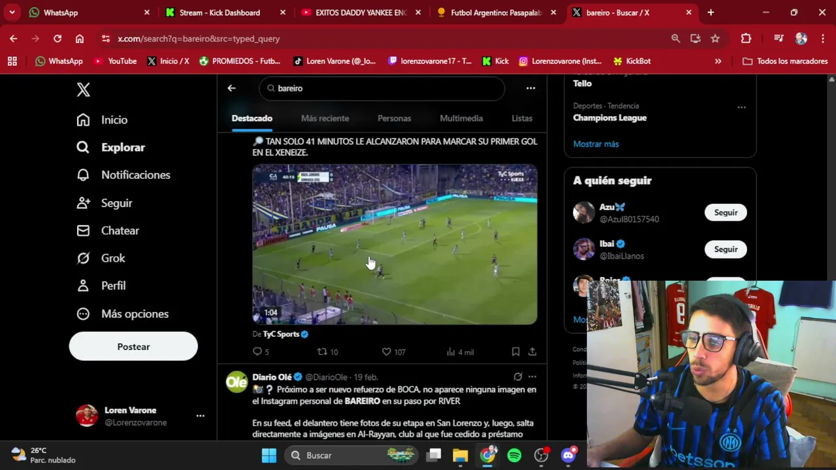Bookmark the TyC Sports post
Image resolution: width=836 pixels, height=470 pixels.
tap(515, 352)
